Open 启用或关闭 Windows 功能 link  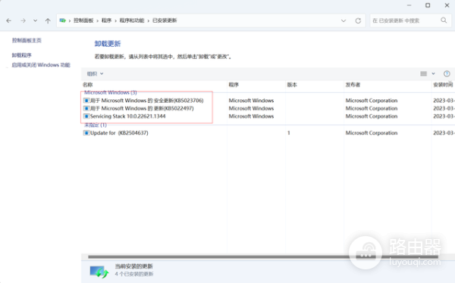(x=41, y=65)
